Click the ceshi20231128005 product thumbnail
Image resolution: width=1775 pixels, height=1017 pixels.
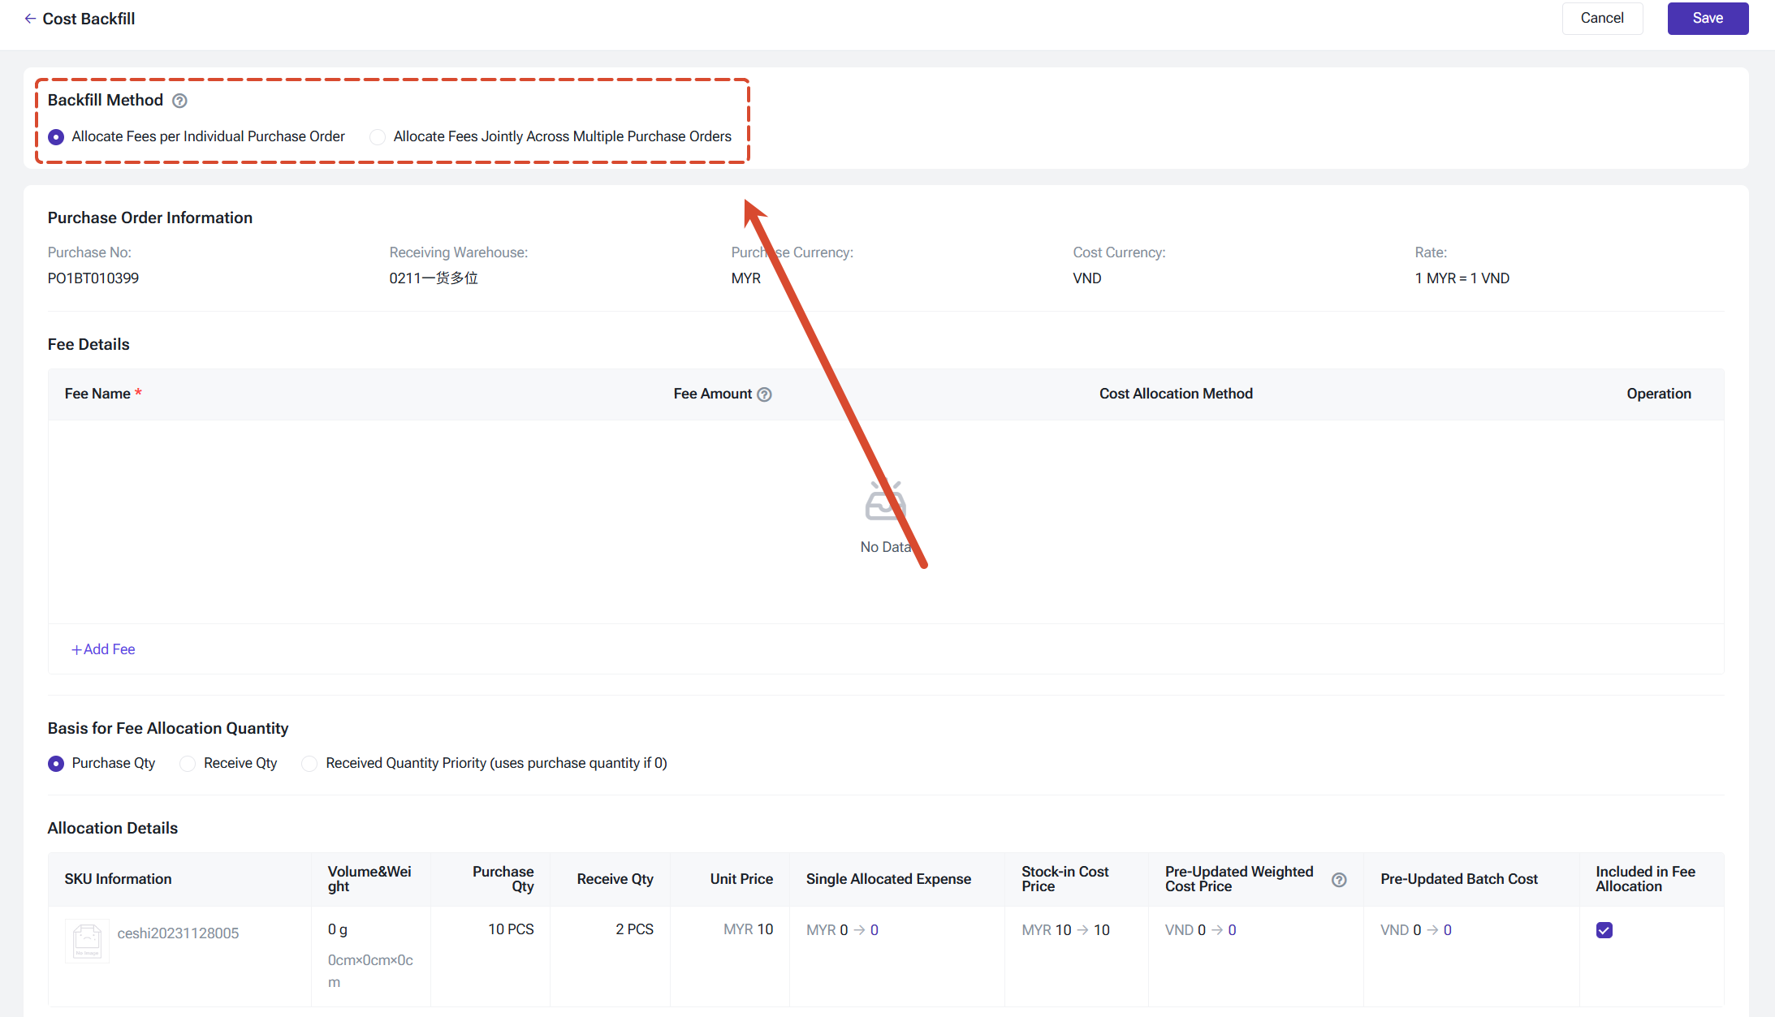[87, 942]
